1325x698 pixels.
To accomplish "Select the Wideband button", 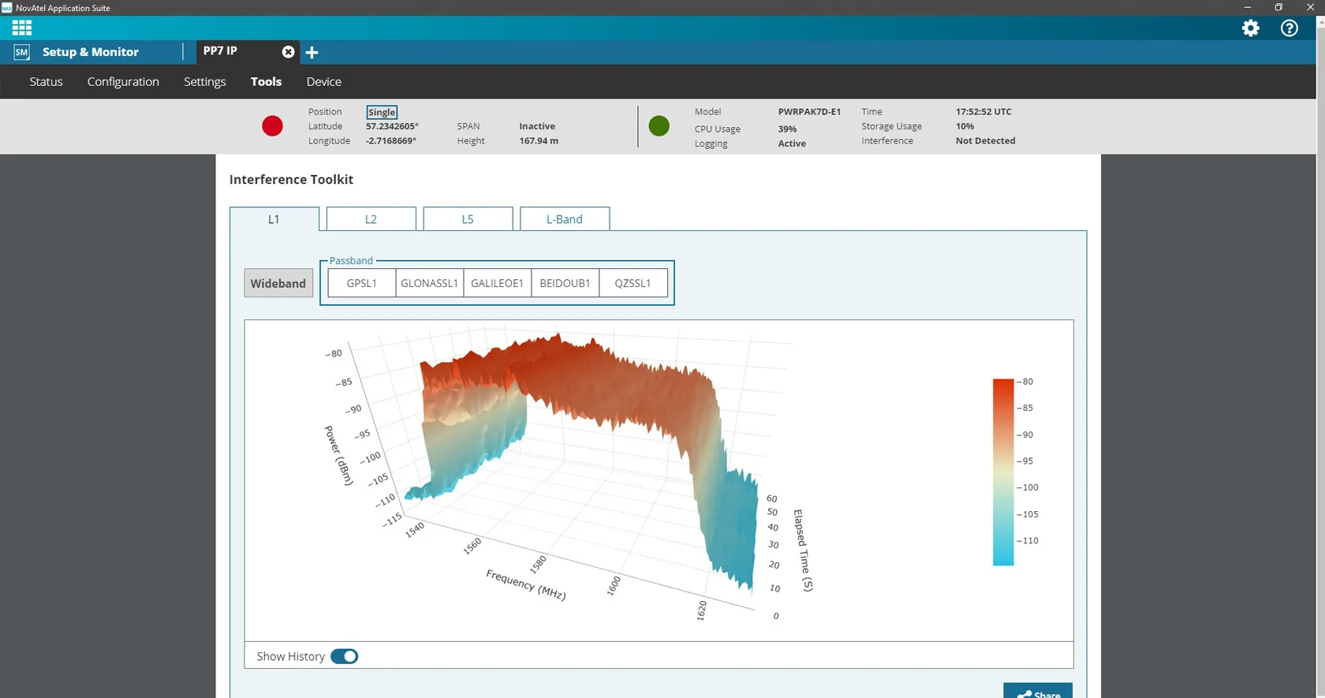I will [x=278, y=283].
